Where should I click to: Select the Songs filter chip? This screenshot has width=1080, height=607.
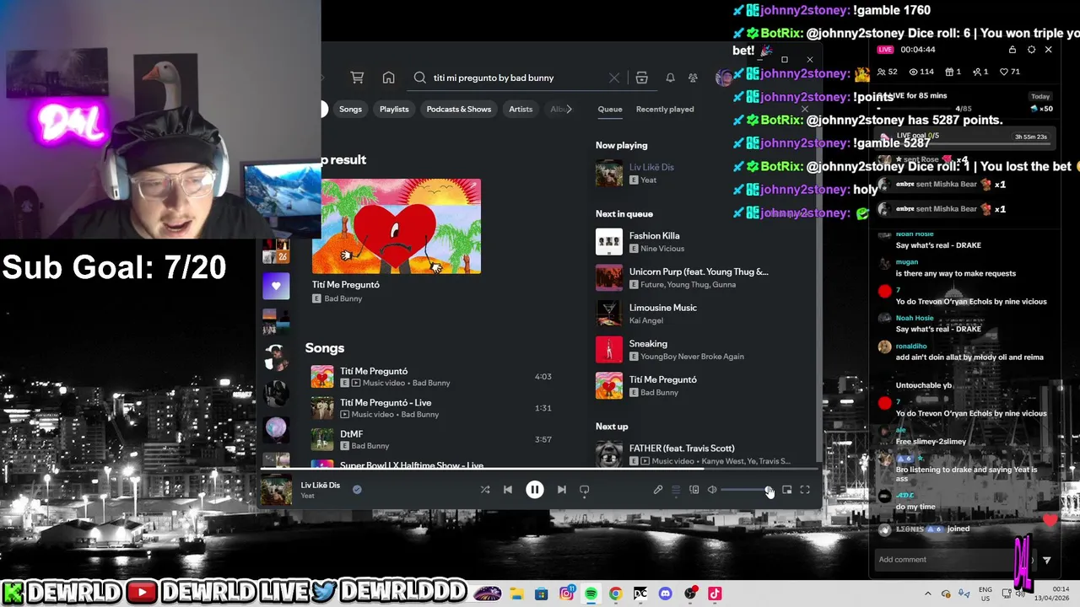(x=350, y=109)
